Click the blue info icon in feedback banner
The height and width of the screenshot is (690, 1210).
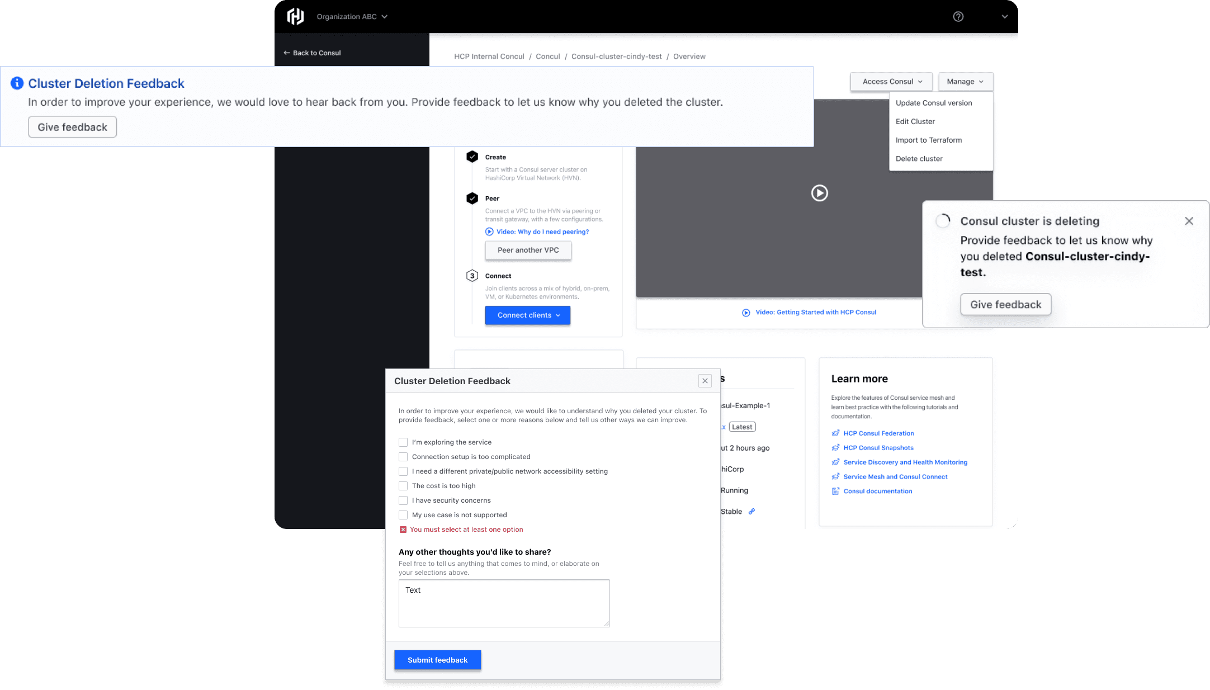17,83
